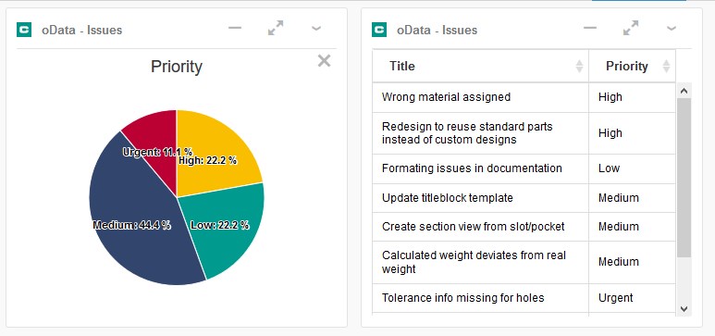Click green C icon in left widget header

pos(24,31)
